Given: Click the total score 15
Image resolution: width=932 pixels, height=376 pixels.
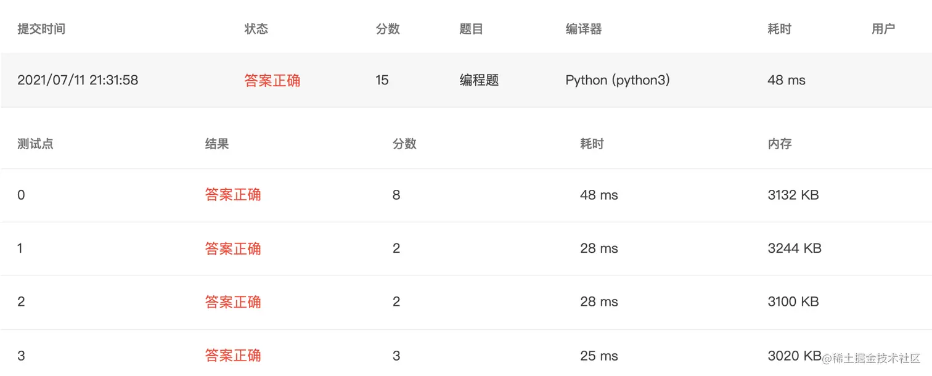Looking at the screenshot, I should 382,80.
